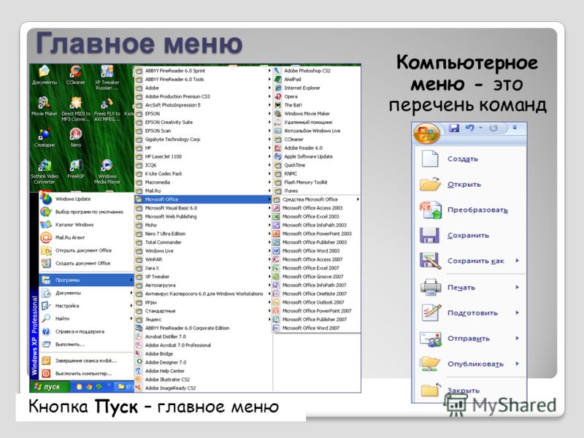Click the Movie Maker desktop icon
584x438 pixels.
click(45, 106)
